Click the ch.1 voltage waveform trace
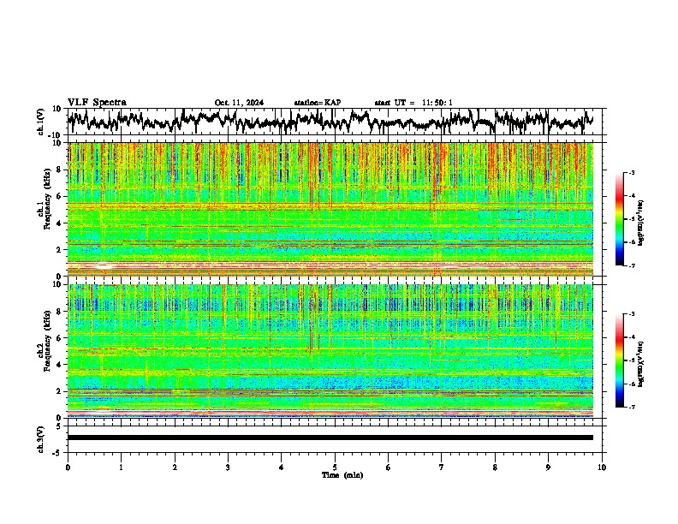The width and height of the screenshot is (678, 524). click(x=330, y=122)
